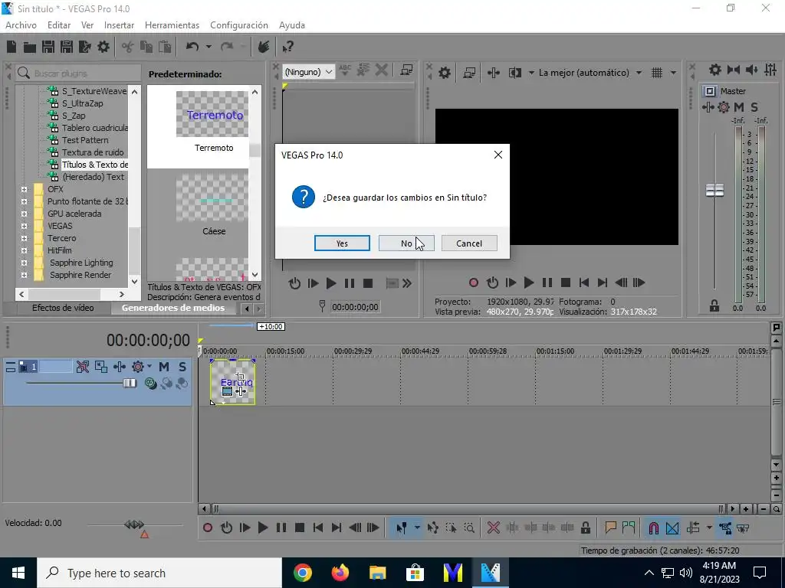Click the track 1 level slider
This screenshot has height=588, width=785.
coord(130,383)
